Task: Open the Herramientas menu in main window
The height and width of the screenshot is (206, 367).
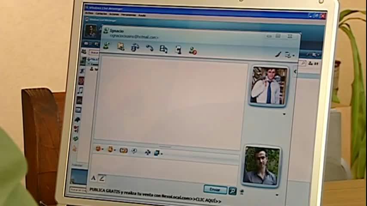Action: point(128,15)
